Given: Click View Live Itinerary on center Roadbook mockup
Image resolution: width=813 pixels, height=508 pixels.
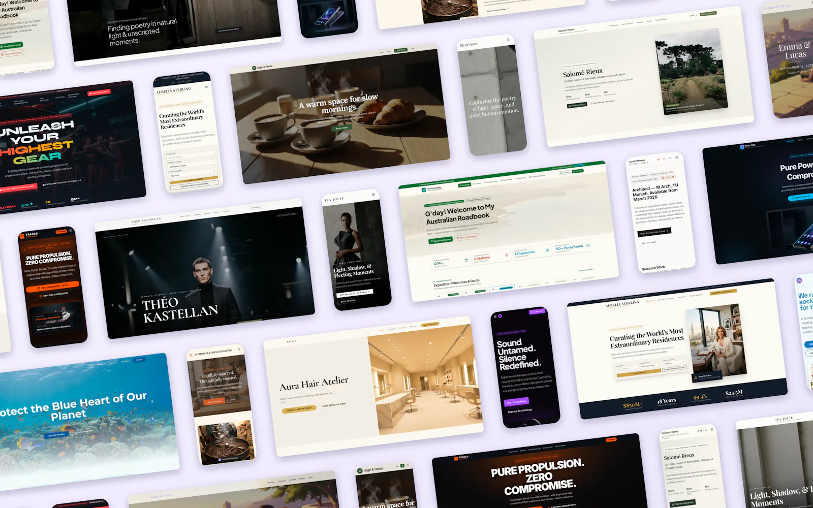Looking at the screenshot, I should click(466, 237).
